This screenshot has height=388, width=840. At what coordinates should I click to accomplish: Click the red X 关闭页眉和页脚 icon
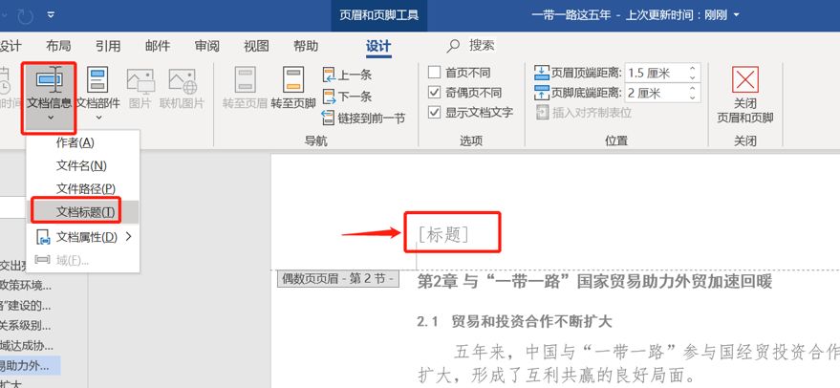745,79
